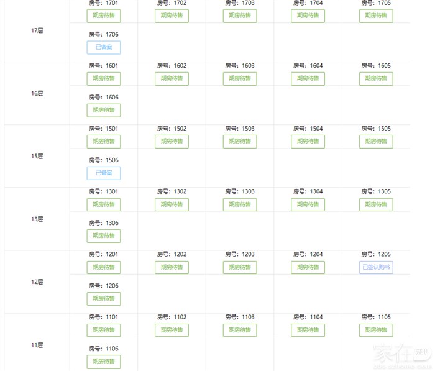Open 期房待售 for room 1206
Image resolution: width=435 pixels, height=371 pixels.
103,299
